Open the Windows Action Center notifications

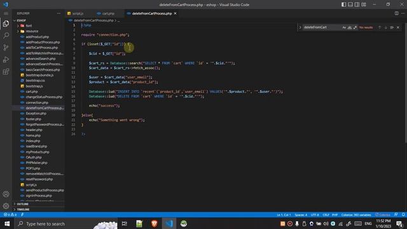point(399,223)
